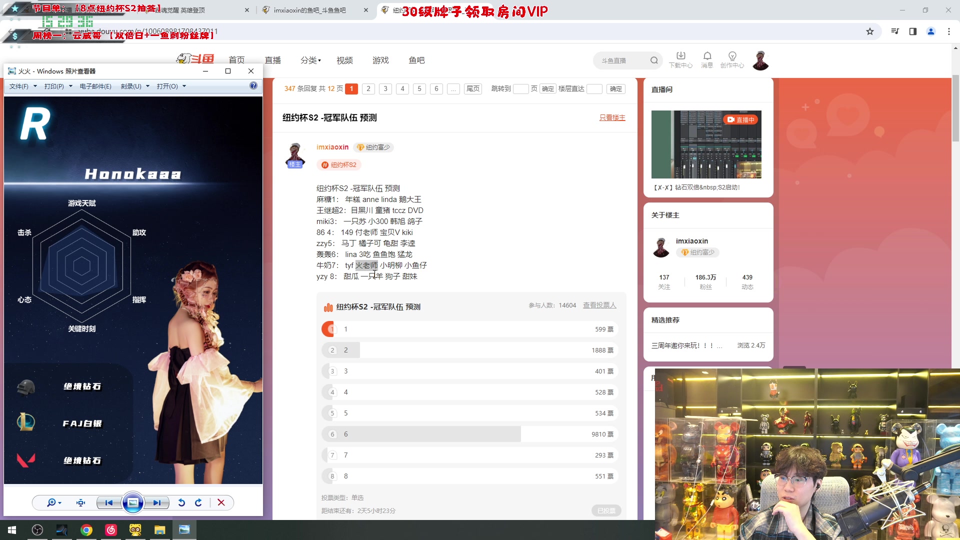Toggle the bookmark star in the address bar
This screenshot has height=540, width=960.
click(x=870, y=31)
